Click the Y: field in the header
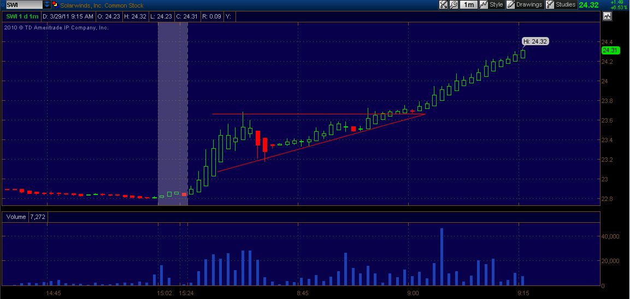The image size is (630, 299). tap(228, 16)
